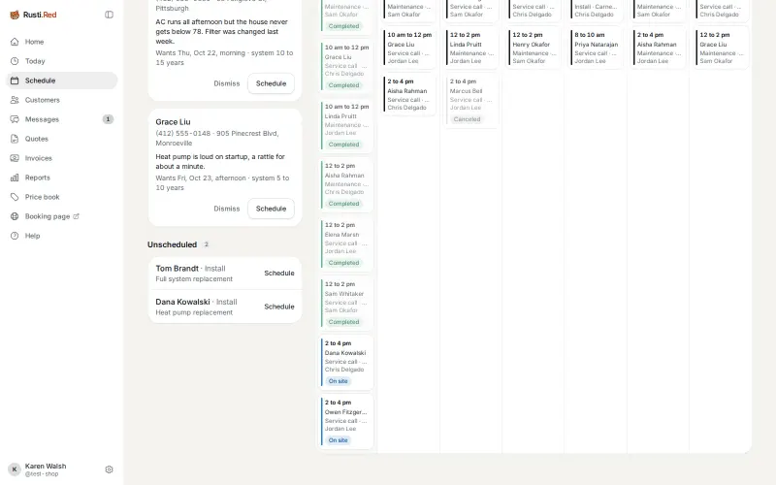The height and width of the screenshot is (485, 776).
Task: Schedule the Pittsburgh AC request
Action: [271, 83]
